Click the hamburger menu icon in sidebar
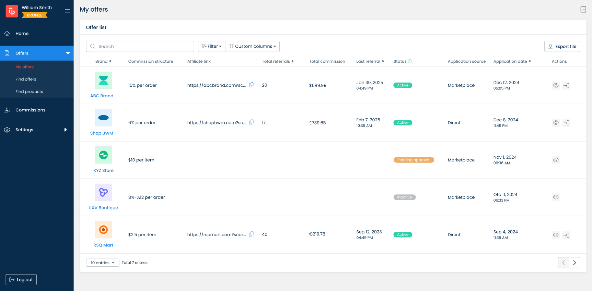Viewport: 592px width, 291px height. (67, 11)
